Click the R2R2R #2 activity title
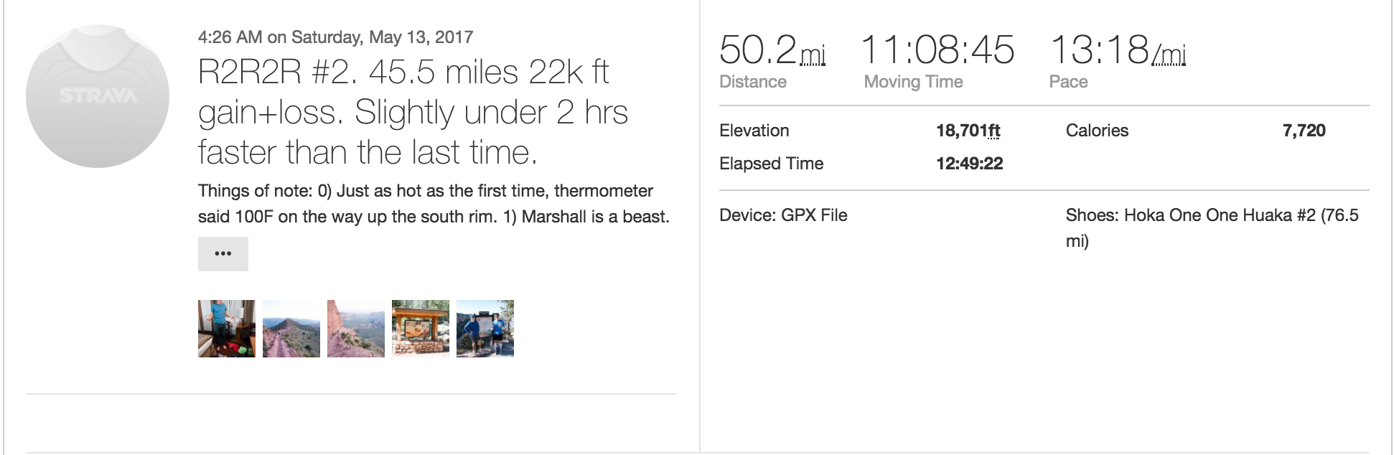The width and height of the screenshot is (1394, 455). pos(413,112)
